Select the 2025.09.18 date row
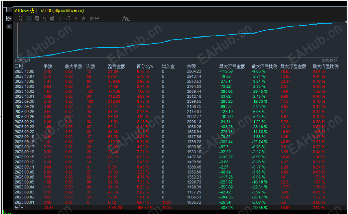 coord(24,142)
